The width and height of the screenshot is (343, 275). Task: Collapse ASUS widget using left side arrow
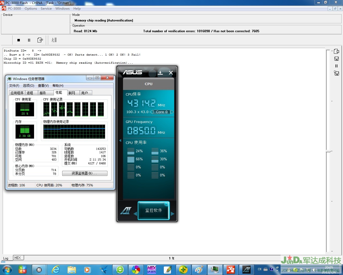click(x=120, y=140)
